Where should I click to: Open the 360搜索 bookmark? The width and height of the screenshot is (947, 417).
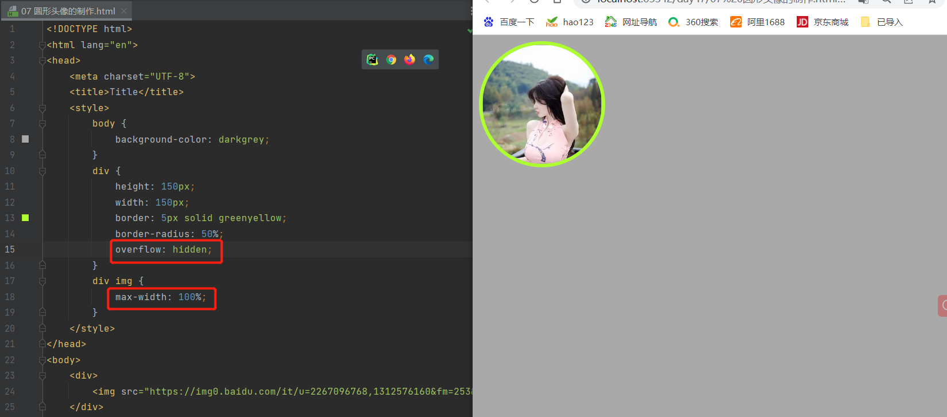(693, 22)
